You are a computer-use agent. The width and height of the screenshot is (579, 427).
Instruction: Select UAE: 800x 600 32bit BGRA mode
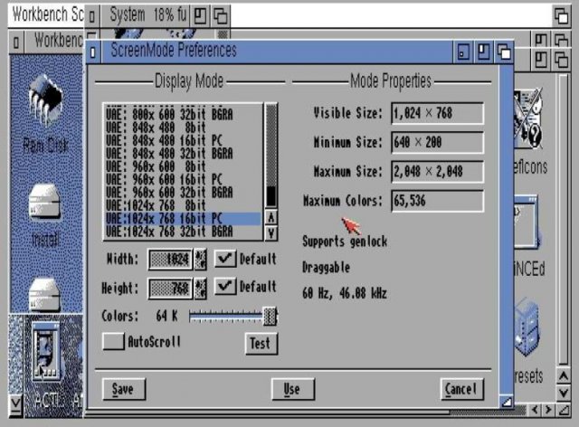point(183,115)
